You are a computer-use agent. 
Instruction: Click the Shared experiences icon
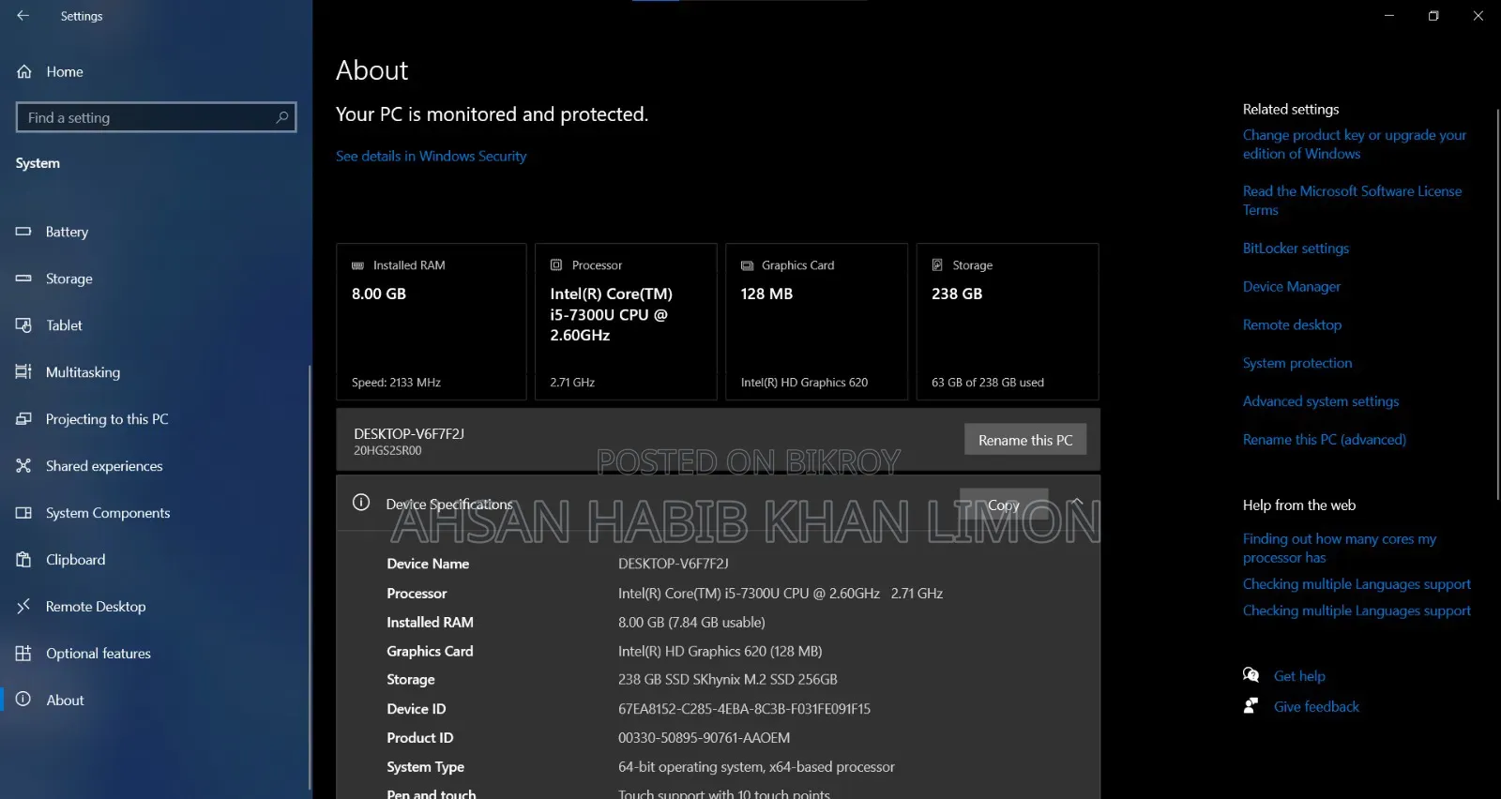pyautogui.click(x=23, y=466)
